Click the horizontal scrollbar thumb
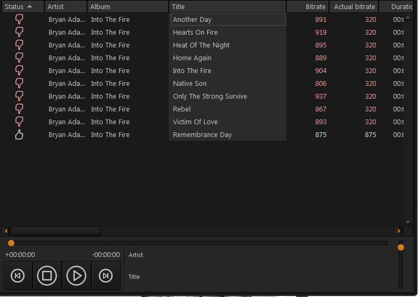The image size is (418, 297). pos(56,231)
